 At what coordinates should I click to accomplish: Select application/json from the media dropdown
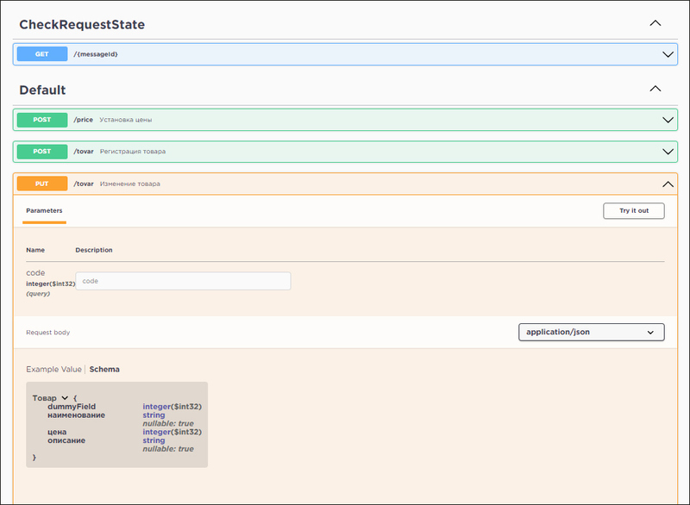[591, 332]
